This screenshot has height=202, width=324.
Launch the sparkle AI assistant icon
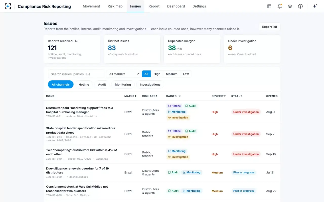315,6
